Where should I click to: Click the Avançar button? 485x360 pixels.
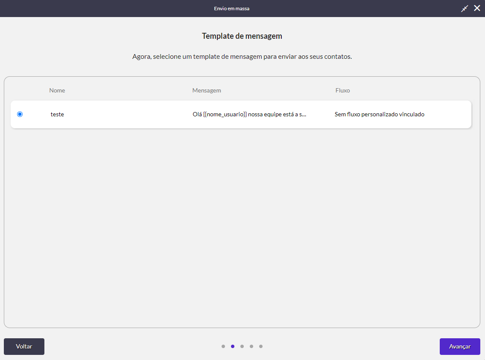(x=460, y=346)
